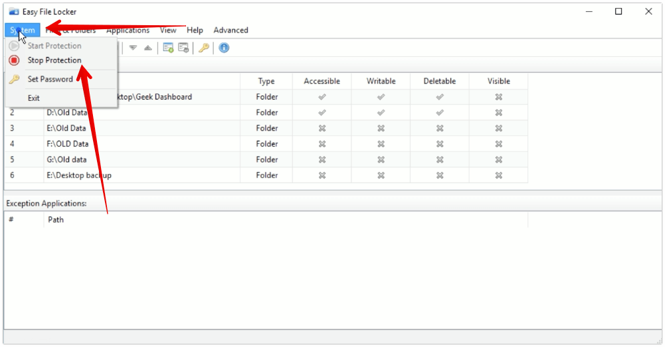Click Folder type cell in E:\Desktop backup row

[267, 175]
